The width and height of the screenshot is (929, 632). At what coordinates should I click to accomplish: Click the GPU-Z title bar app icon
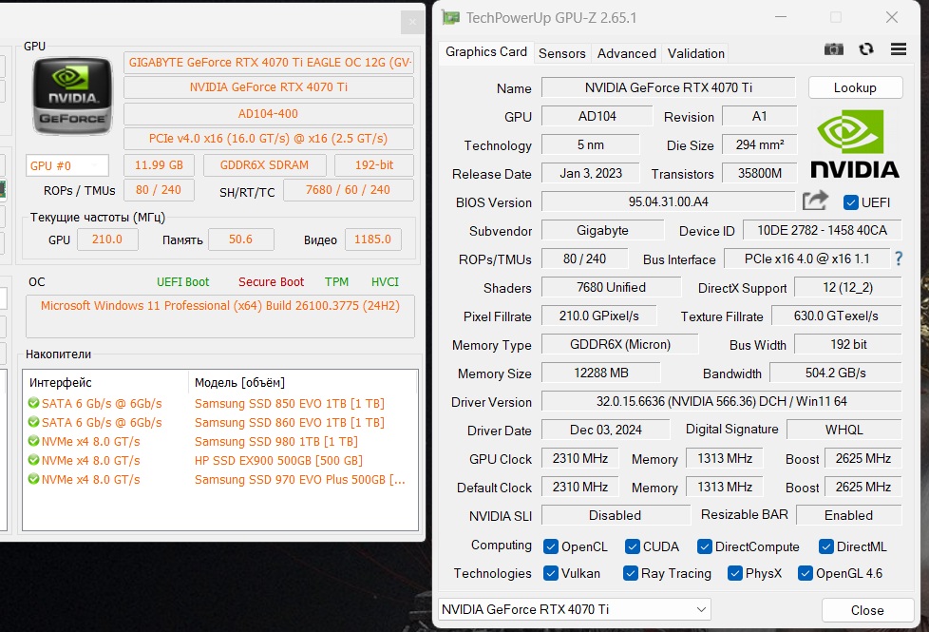pos(450,18)
